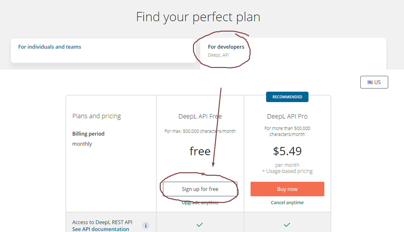Open the See API documentation link
Image resolution: width=404 pixels, height=232 pixels.
101,229
